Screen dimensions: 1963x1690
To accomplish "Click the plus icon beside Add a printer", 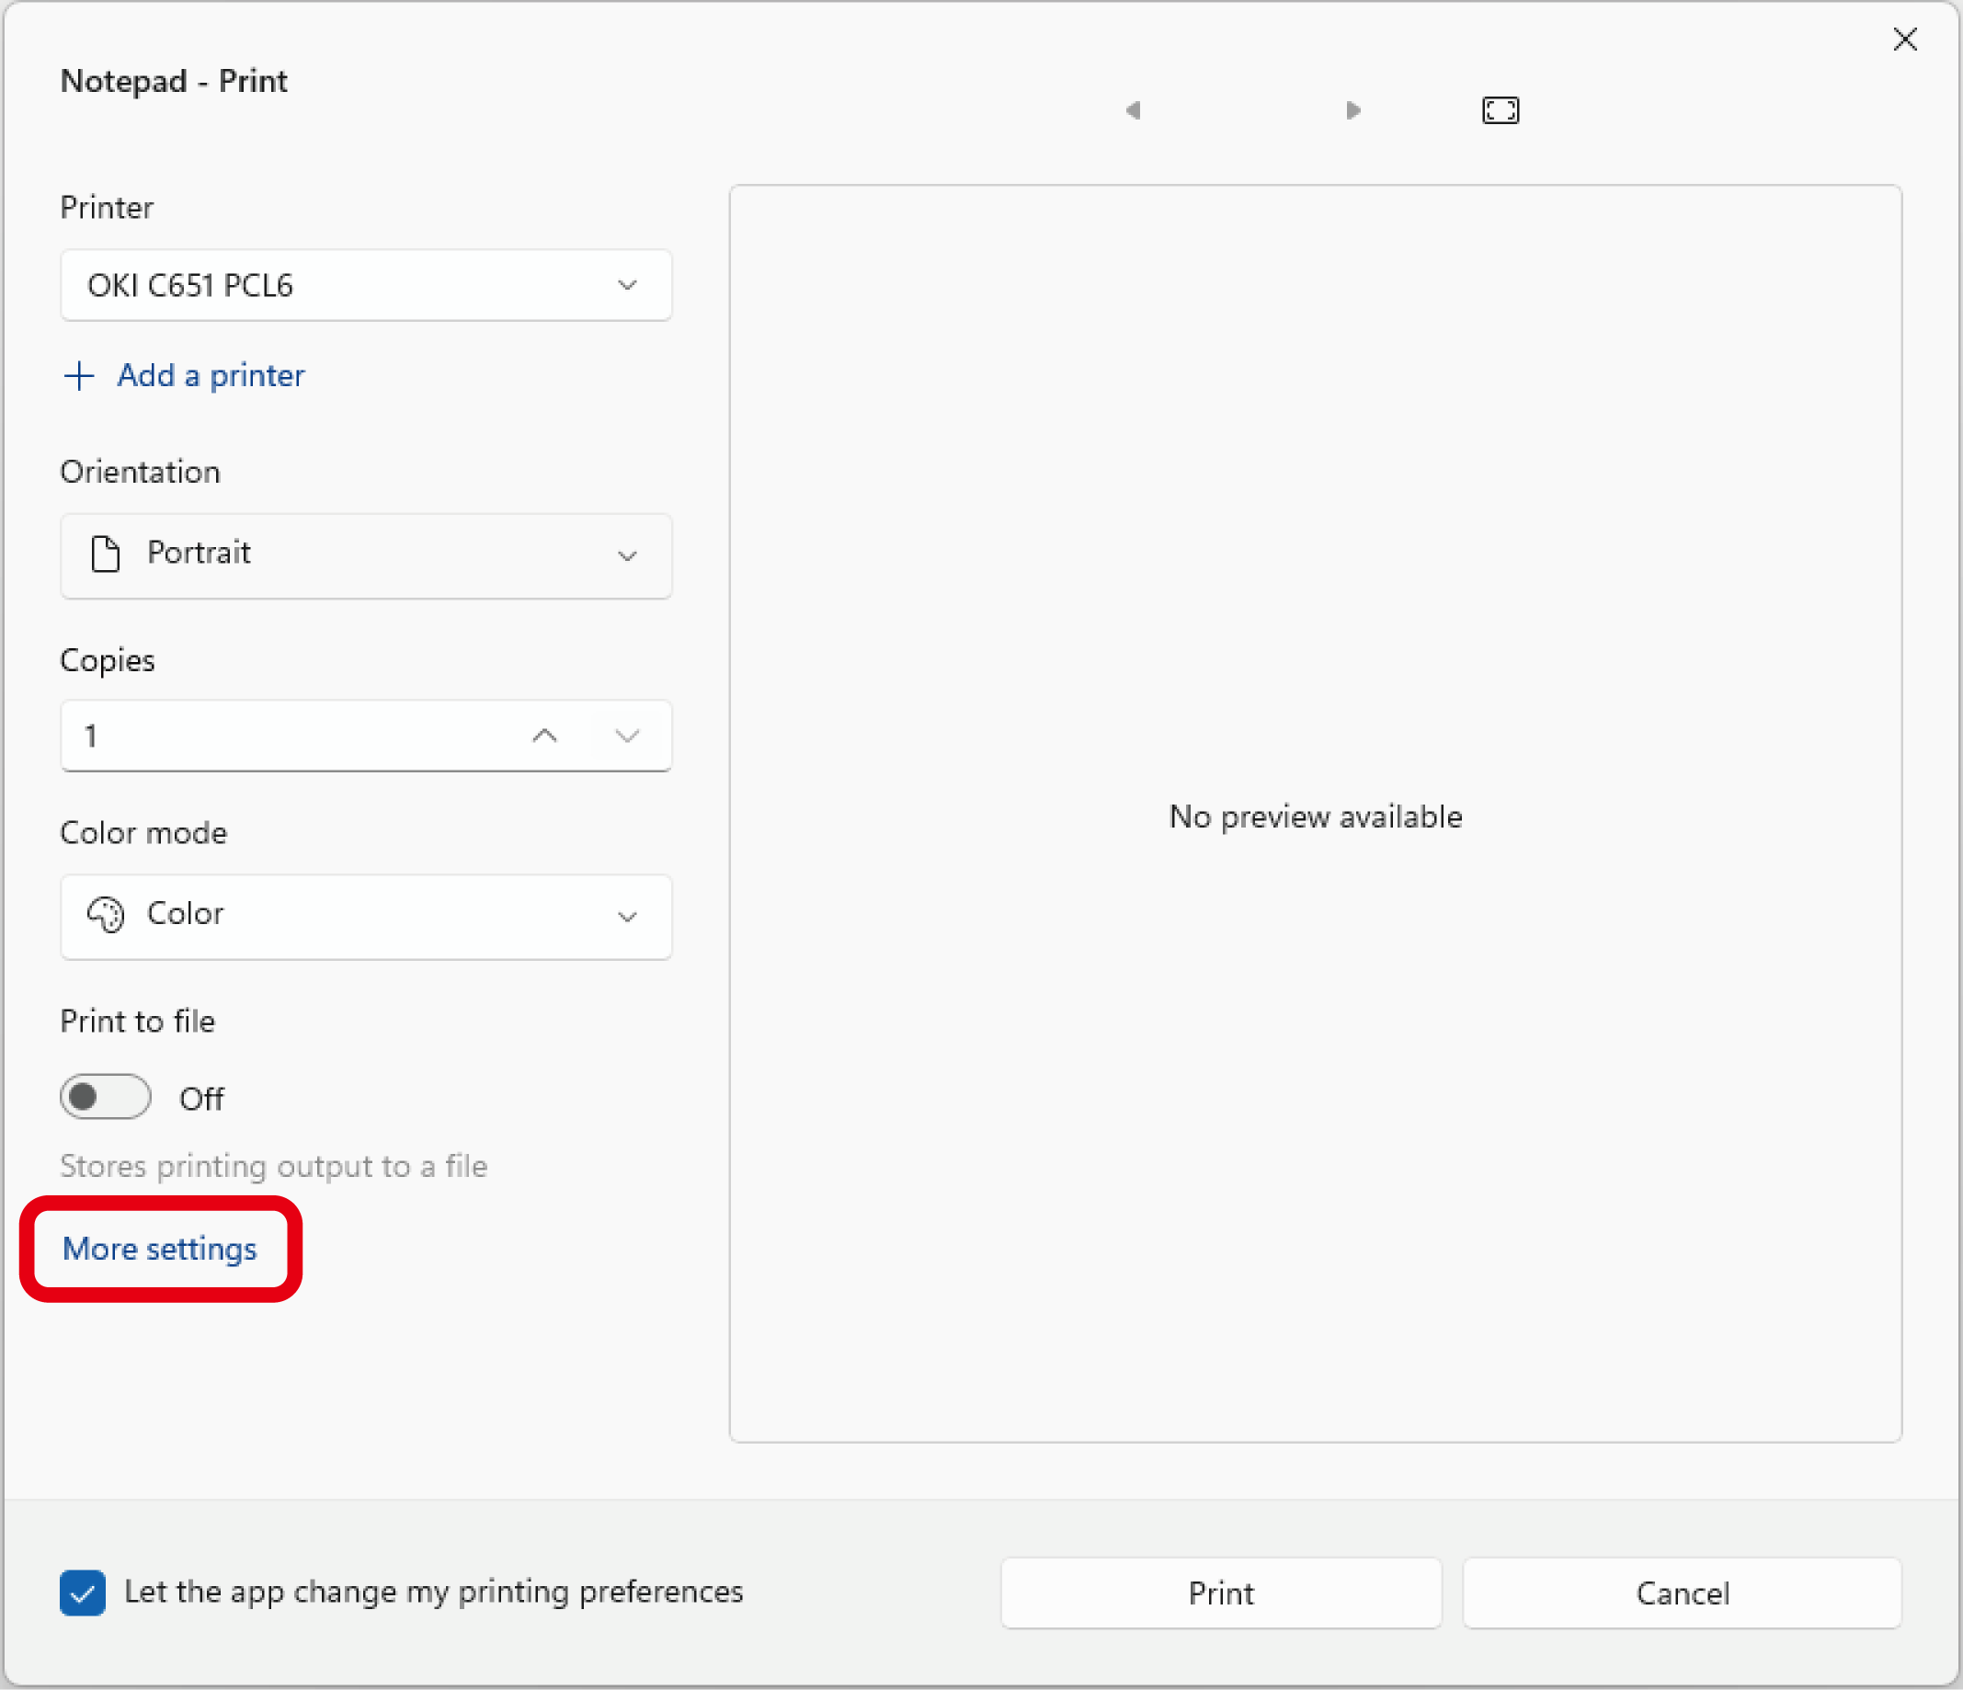I will pyautogui.click(x=80, y=376).
